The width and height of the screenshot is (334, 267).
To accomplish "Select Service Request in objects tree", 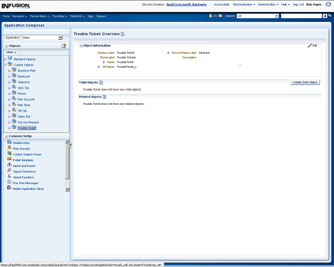I will click(x=28, y=122).
